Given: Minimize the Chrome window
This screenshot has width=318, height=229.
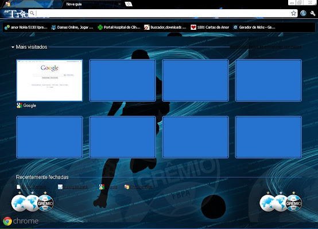Looking at the screenshot, I should (x=292, y=3).
